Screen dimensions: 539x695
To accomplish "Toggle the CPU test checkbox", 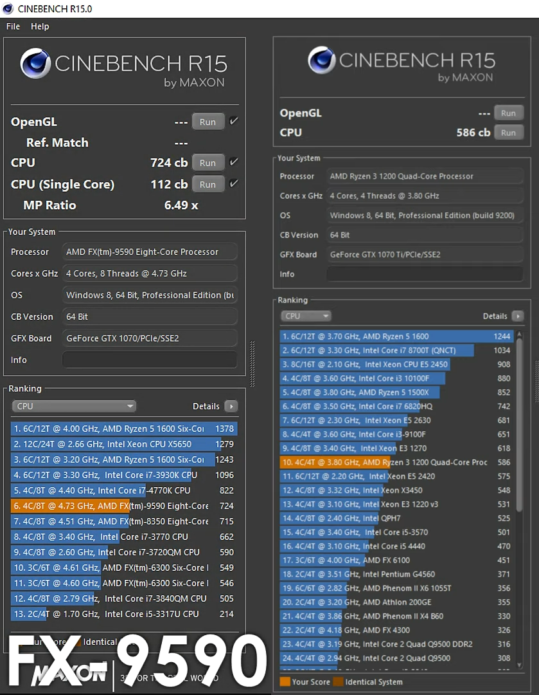I will (x=234, y=162).
